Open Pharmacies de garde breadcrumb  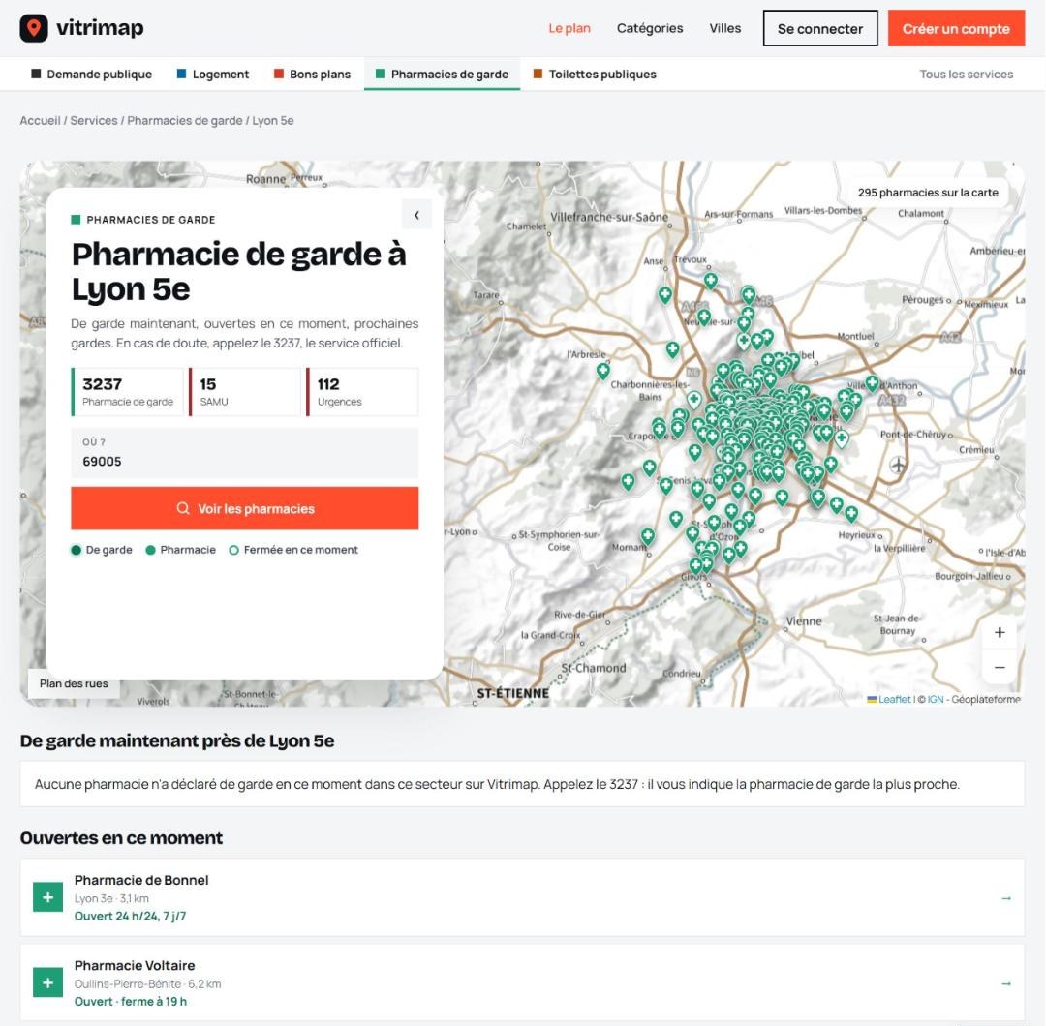185,121
